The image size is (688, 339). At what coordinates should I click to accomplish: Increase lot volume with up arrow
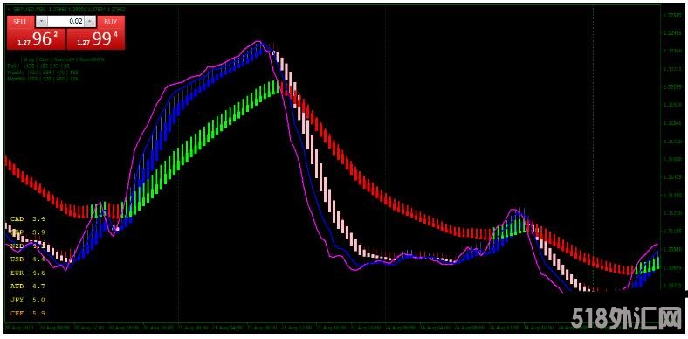(x=90, y=21)
